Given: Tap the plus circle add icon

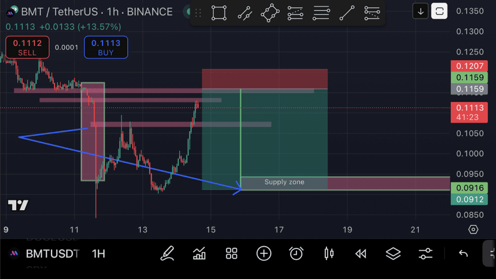Looking at the screenshot, I should point(264,253).
